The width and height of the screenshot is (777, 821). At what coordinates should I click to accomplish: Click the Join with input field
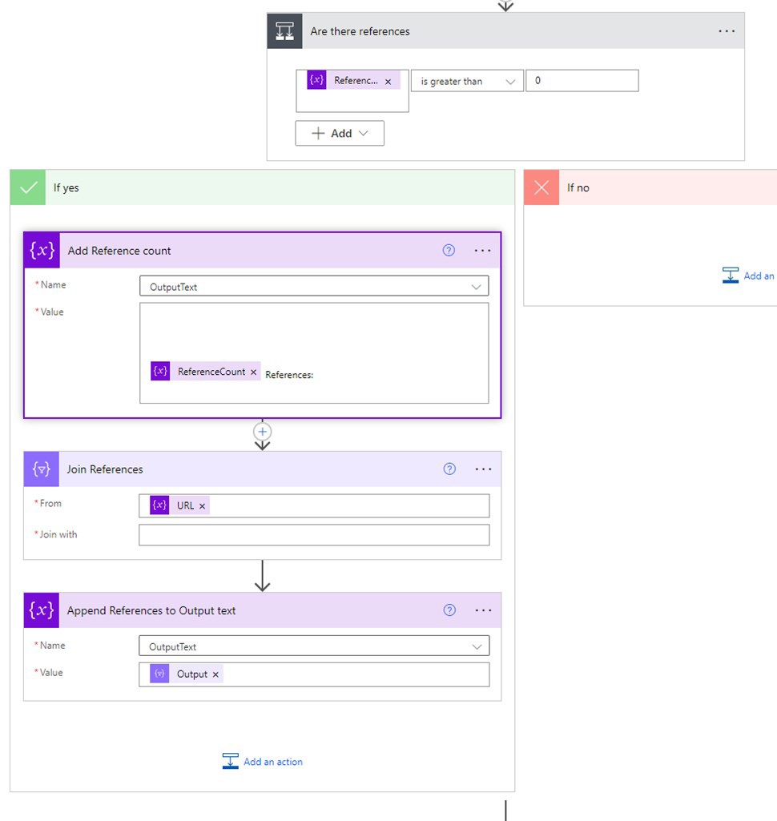(x=314, y=535)
